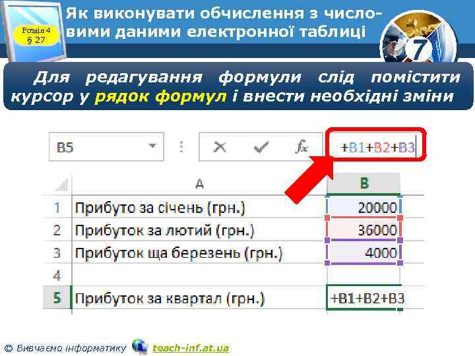The width and height of the screenshot is (475, 356).
Task: Select column A header
Action: point(199,183)
